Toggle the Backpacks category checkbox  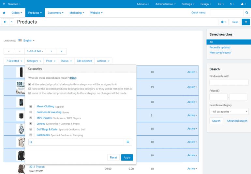click(31, 135)
